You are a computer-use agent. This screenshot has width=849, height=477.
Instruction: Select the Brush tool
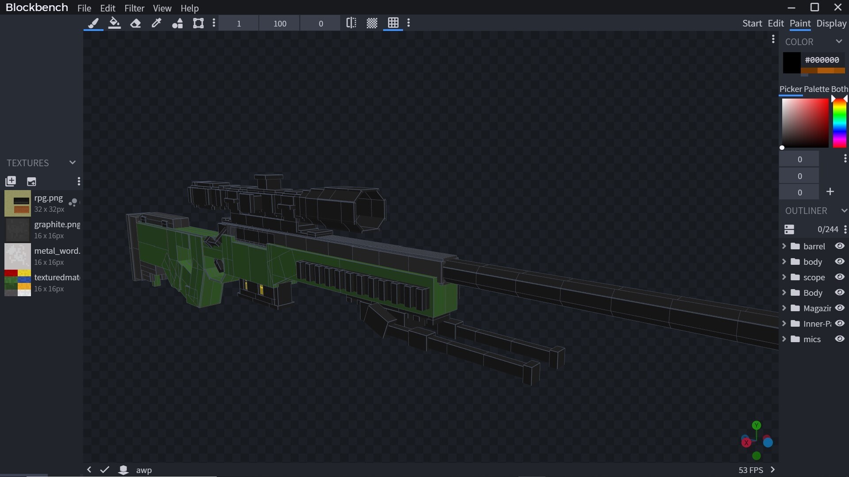tap(93, 23)
